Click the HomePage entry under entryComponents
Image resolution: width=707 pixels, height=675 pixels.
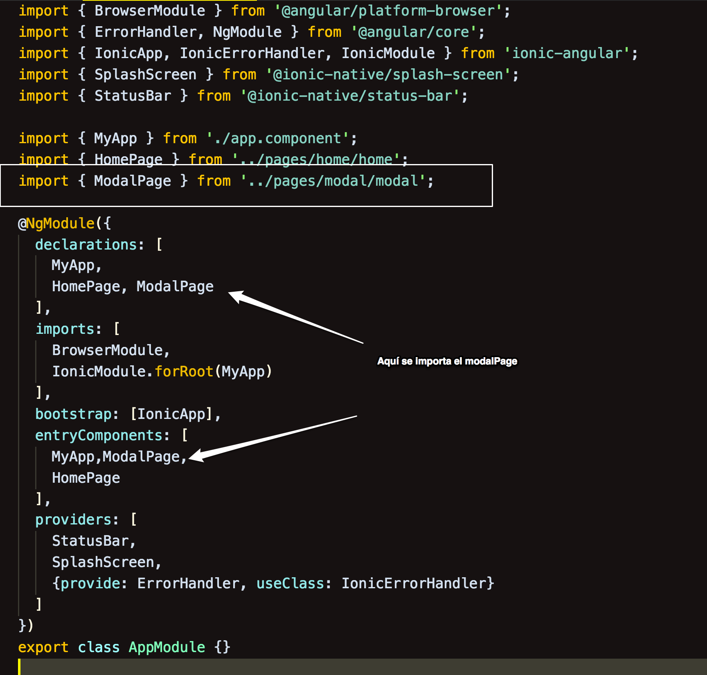click(86, 477)
